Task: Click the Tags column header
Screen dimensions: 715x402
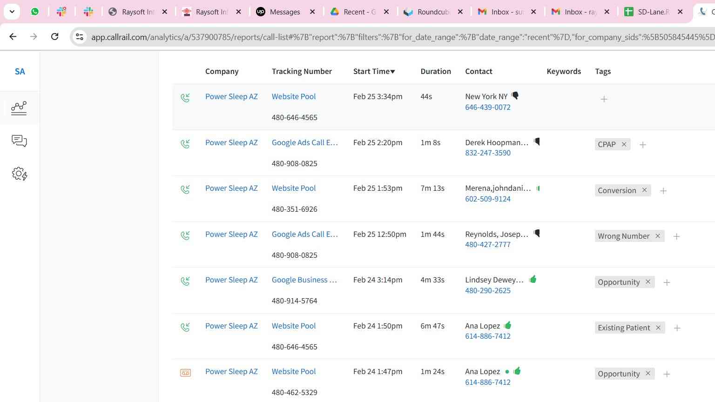Action: (x=603, y=71)
